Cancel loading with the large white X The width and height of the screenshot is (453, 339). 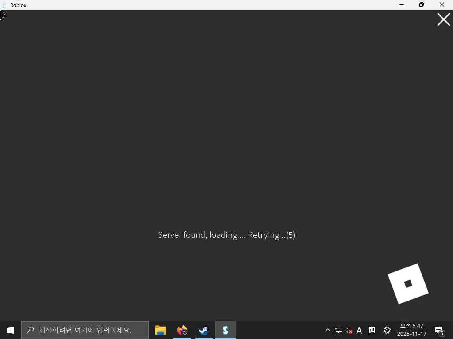tap(443, 19)
